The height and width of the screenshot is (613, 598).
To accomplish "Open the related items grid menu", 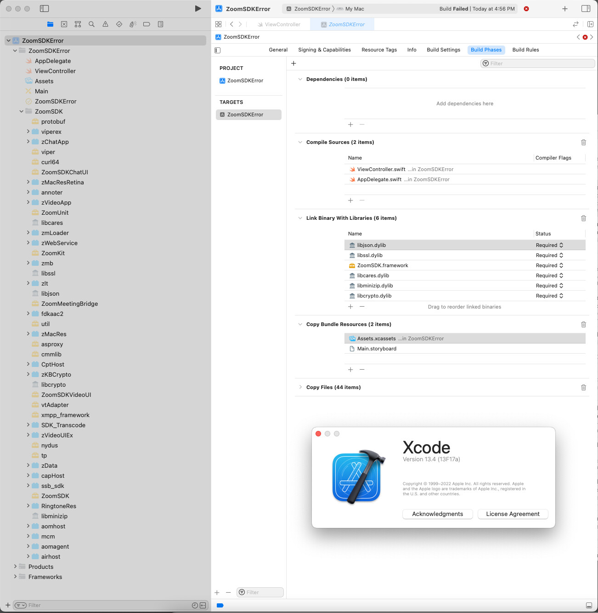I will (x=219, y=24).
